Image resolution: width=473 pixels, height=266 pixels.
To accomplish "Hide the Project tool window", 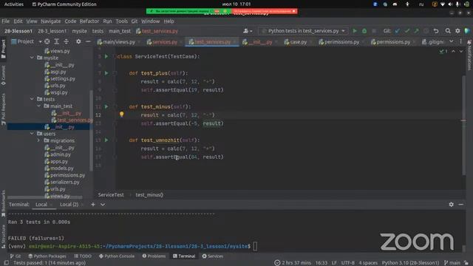I will [88, 41].
